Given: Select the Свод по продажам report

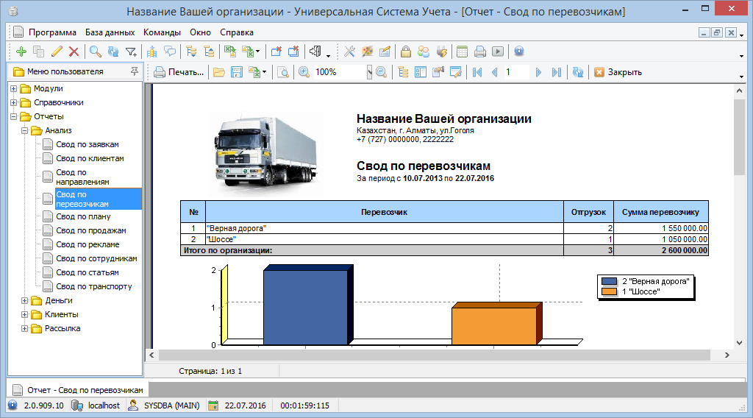Looking at the screenshot, I should [x=90, y=230].
